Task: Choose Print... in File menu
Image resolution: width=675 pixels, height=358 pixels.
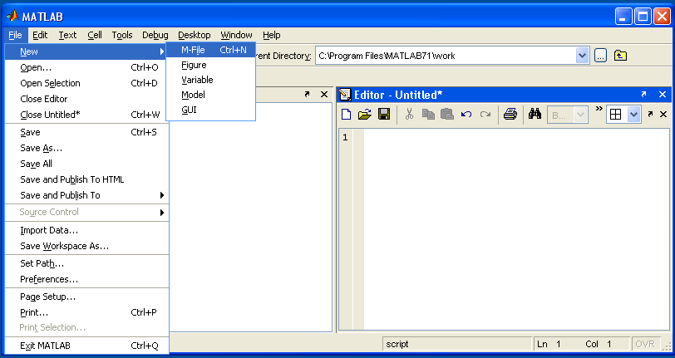Action: [x=86, y=312]
